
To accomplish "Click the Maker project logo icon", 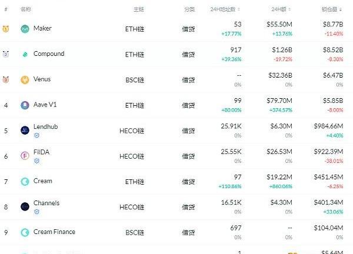I will click(25, 29).
